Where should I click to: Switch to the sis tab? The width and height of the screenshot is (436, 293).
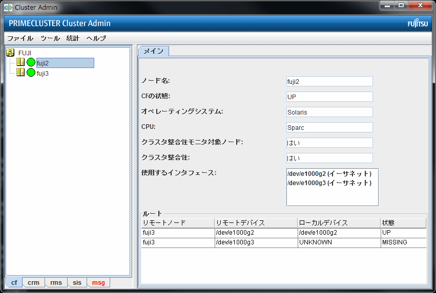(x=77, y=282)
